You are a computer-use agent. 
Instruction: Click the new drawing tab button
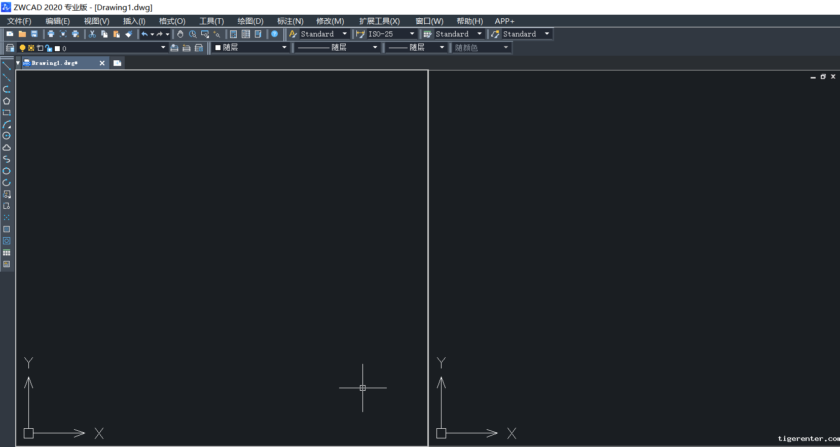click(117, 63)
